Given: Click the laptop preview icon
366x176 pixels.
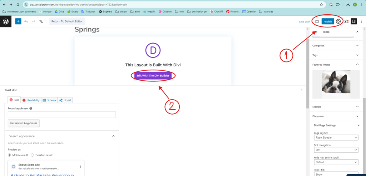Looking at the screenshot, I should pos(317,21).
